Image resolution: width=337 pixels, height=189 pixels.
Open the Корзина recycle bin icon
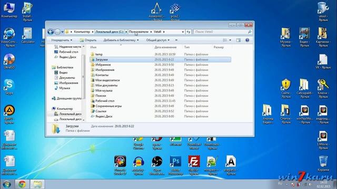(323, 163)
